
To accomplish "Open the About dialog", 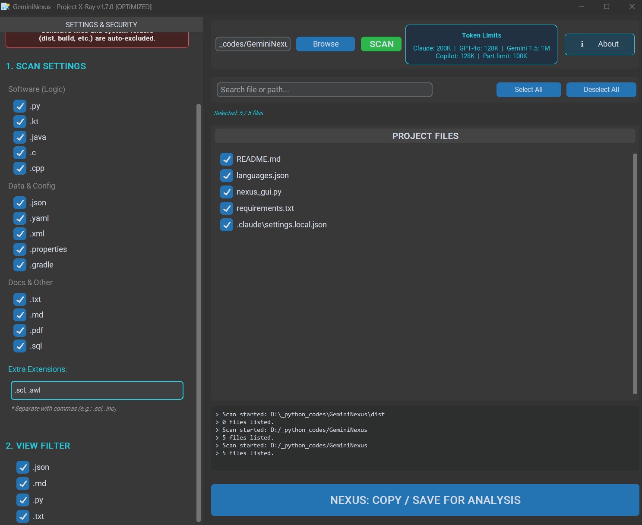I will (599, 44).
